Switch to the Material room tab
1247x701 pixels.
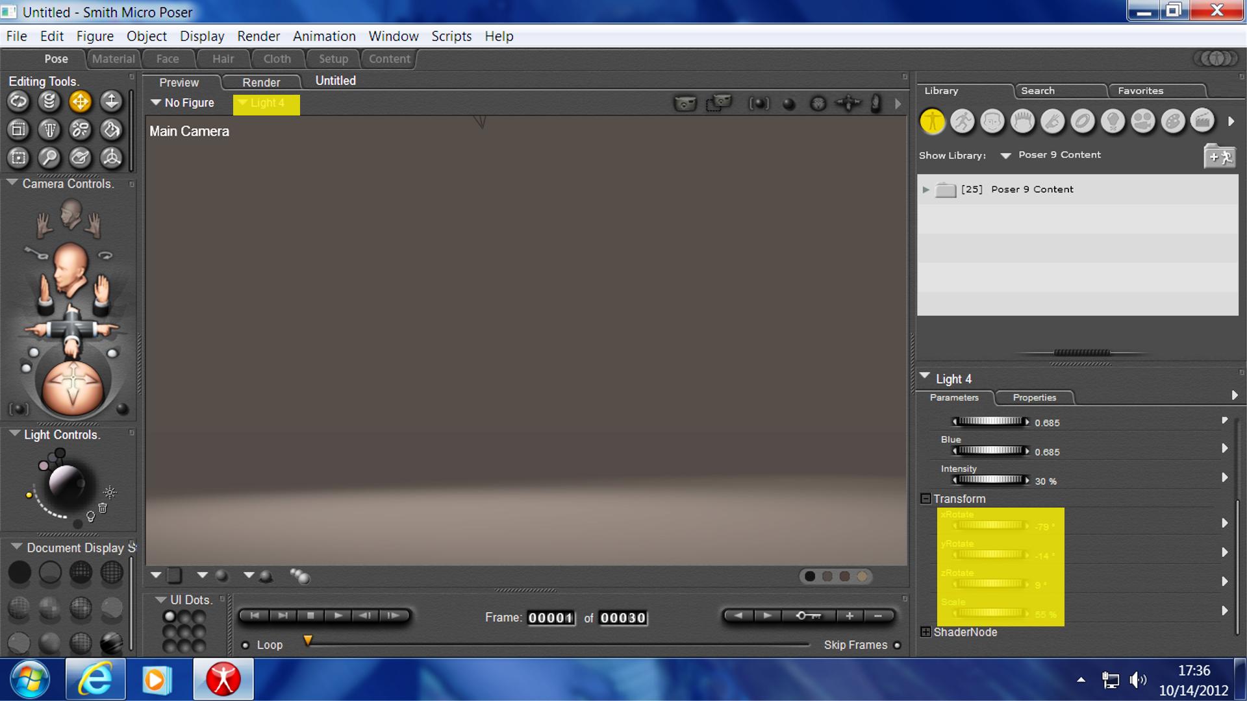point(113,58)
